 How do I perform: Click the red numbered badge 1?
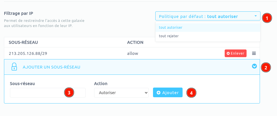click(266, 18)
